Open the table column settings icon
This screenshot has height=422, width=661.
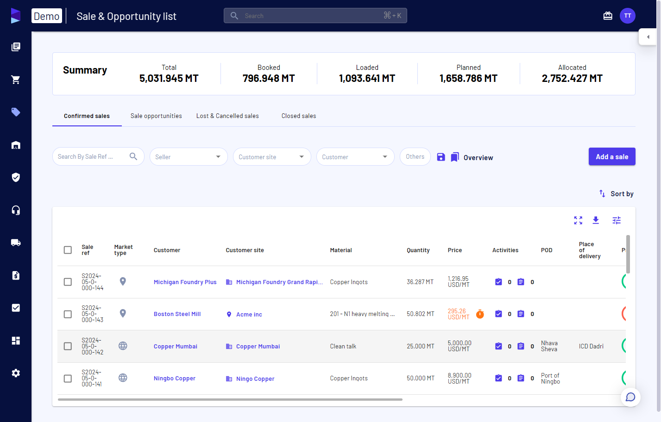click(x=617, y=220)
